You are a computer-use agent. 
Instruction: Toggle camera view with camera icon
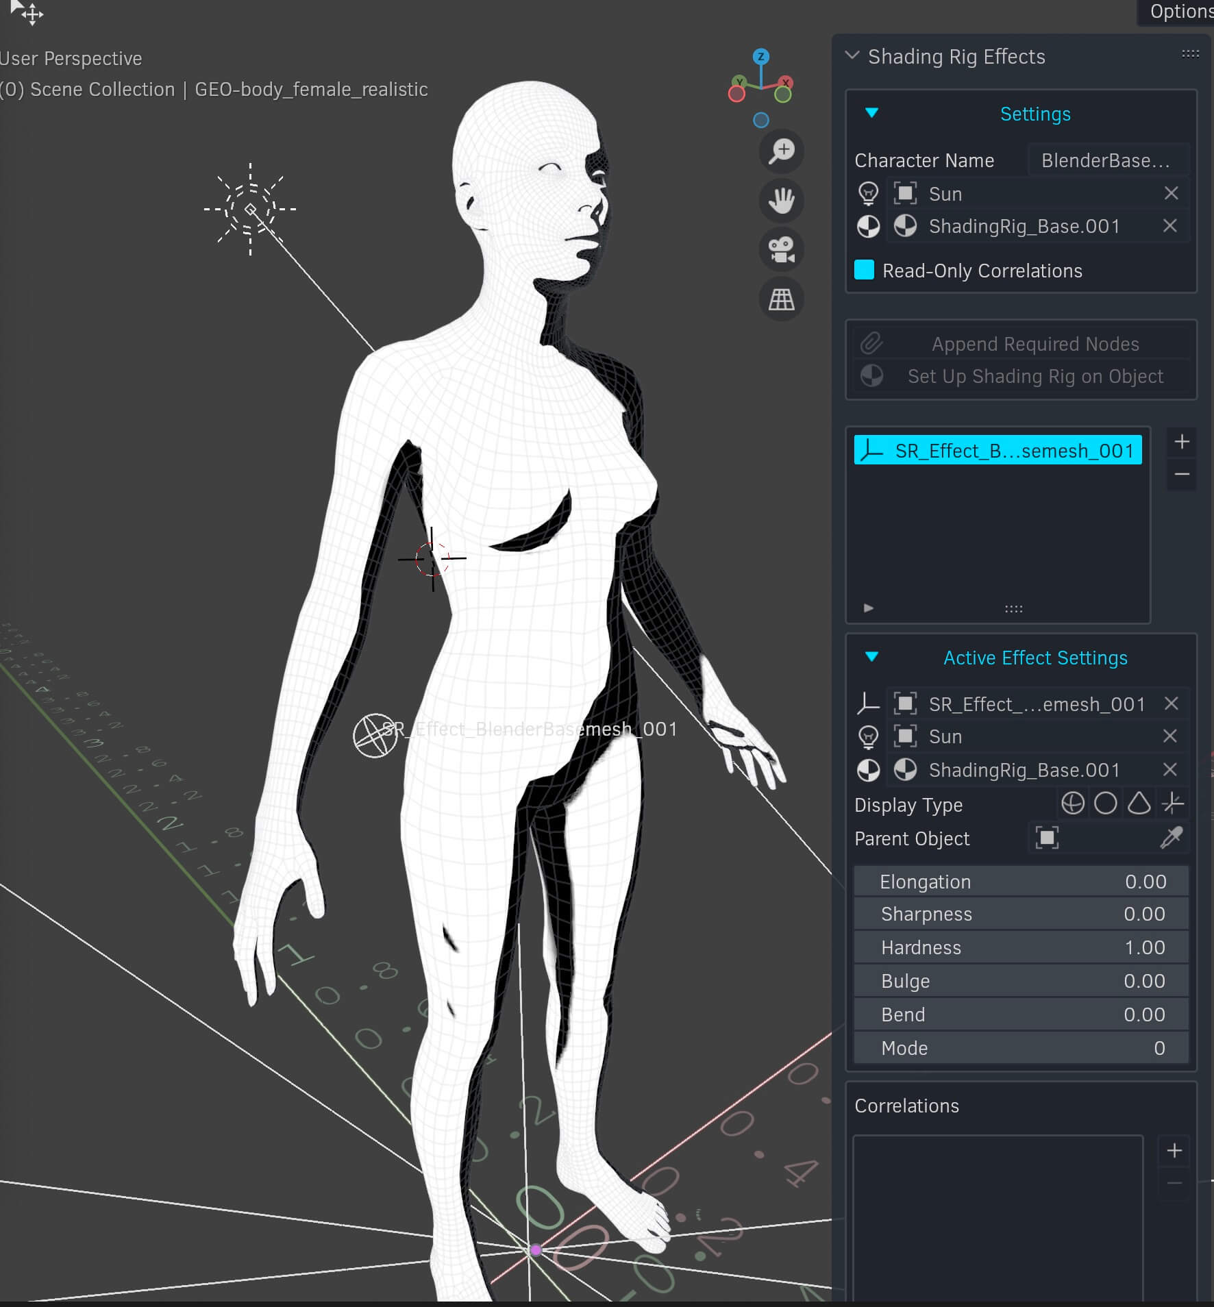(781, 250)
